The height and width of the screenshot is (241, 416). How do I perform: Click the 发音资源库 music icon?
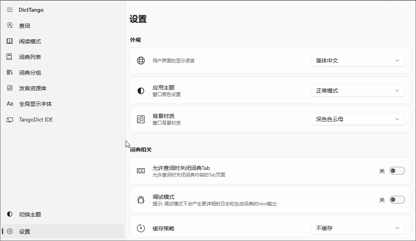click(x=9, y=88)
